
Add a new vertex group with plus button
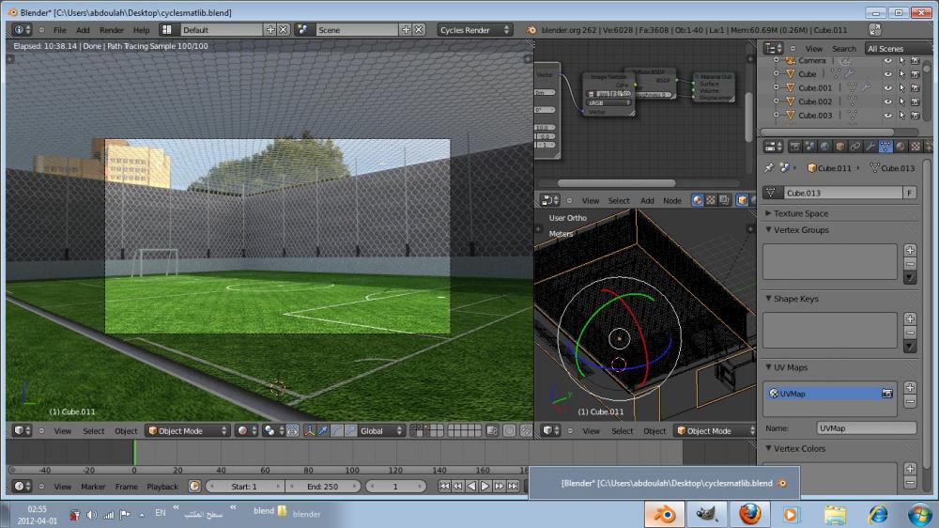pos(910,250)
